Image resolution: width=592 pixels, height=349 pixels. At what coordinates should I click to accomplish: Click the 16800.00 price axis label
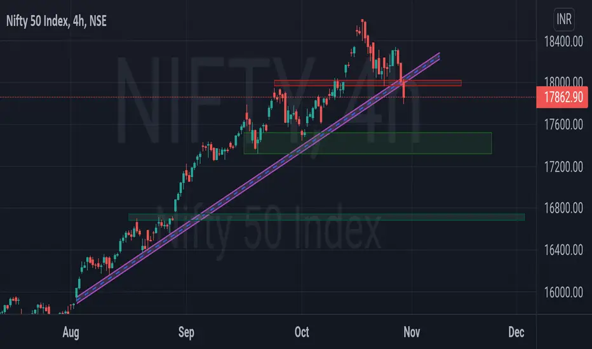coord(563,208)
